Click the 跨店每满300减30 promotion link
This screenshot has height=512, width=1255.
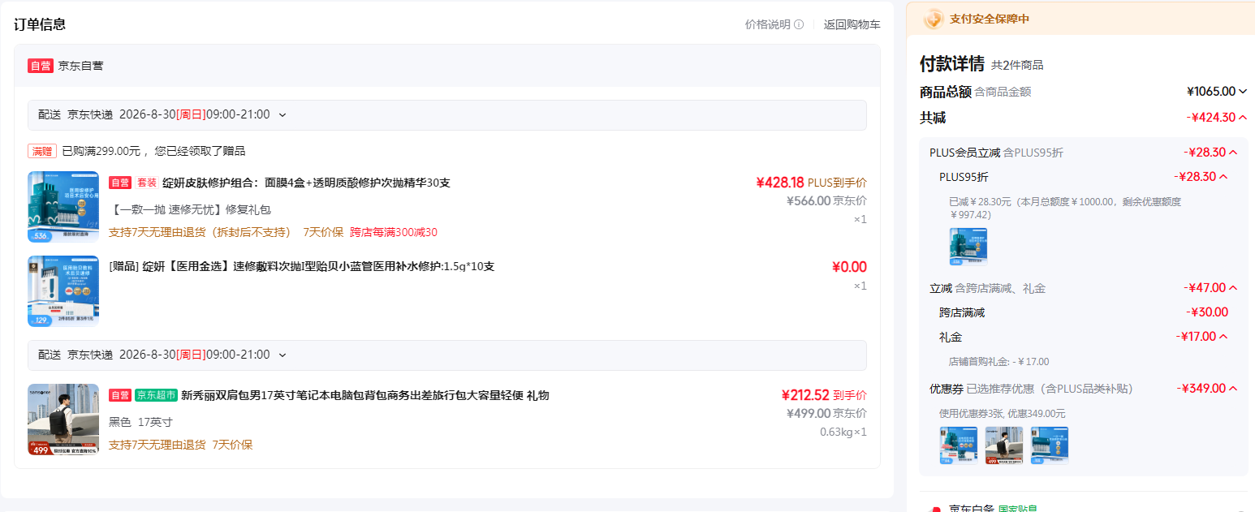394,233
